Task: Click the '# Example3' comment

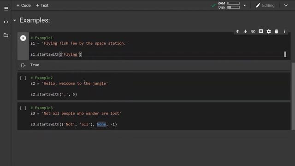Action: tap(41, 108)
